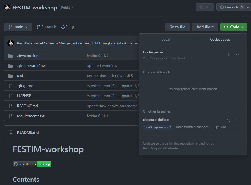The width and height of the screenshot is (251, 185).
Task: Open the FESTIM-workshop repository title link
Action: [34, 8]
